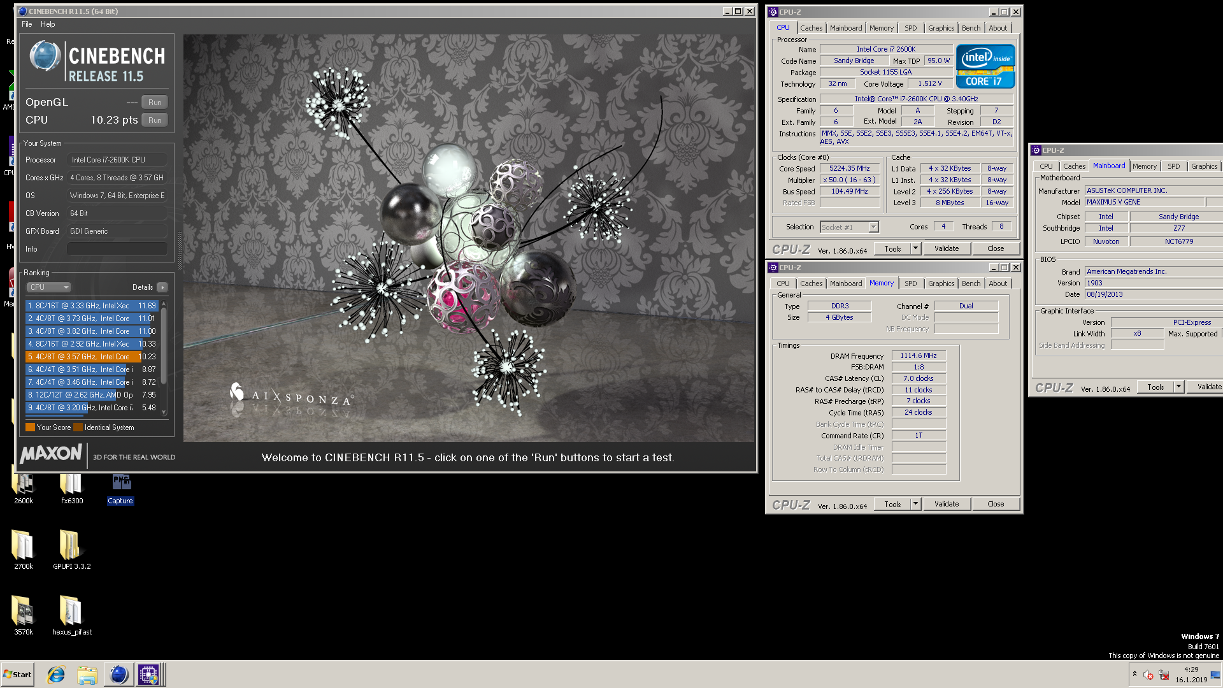Click the disconnected network tray icon
The width and height of the screenshot is (1223, 688).
coord(1164,675)
